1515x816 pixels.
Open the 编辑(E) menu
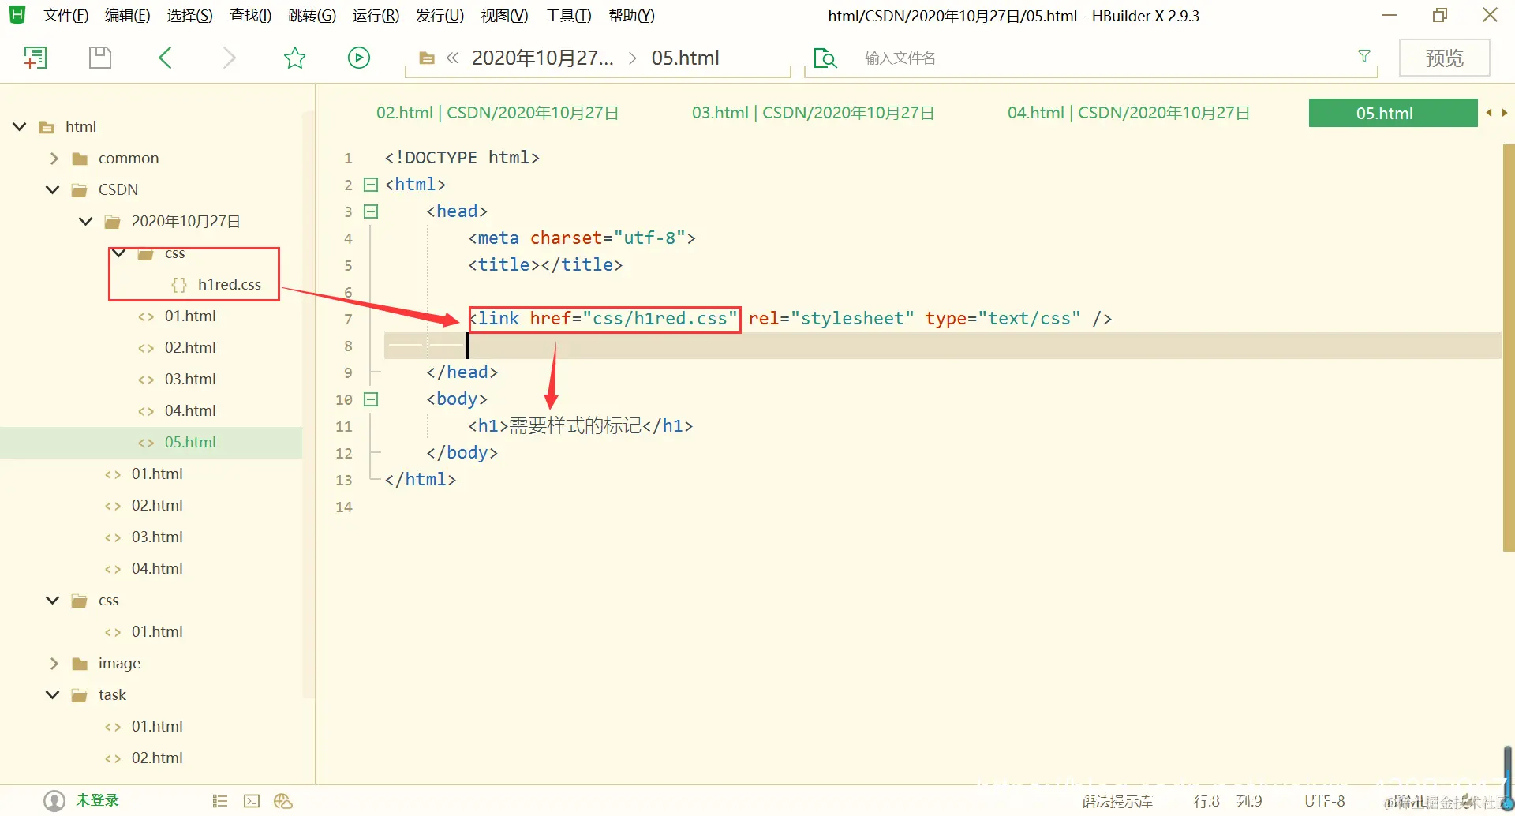pyautogui.click(x=128, y=16)
